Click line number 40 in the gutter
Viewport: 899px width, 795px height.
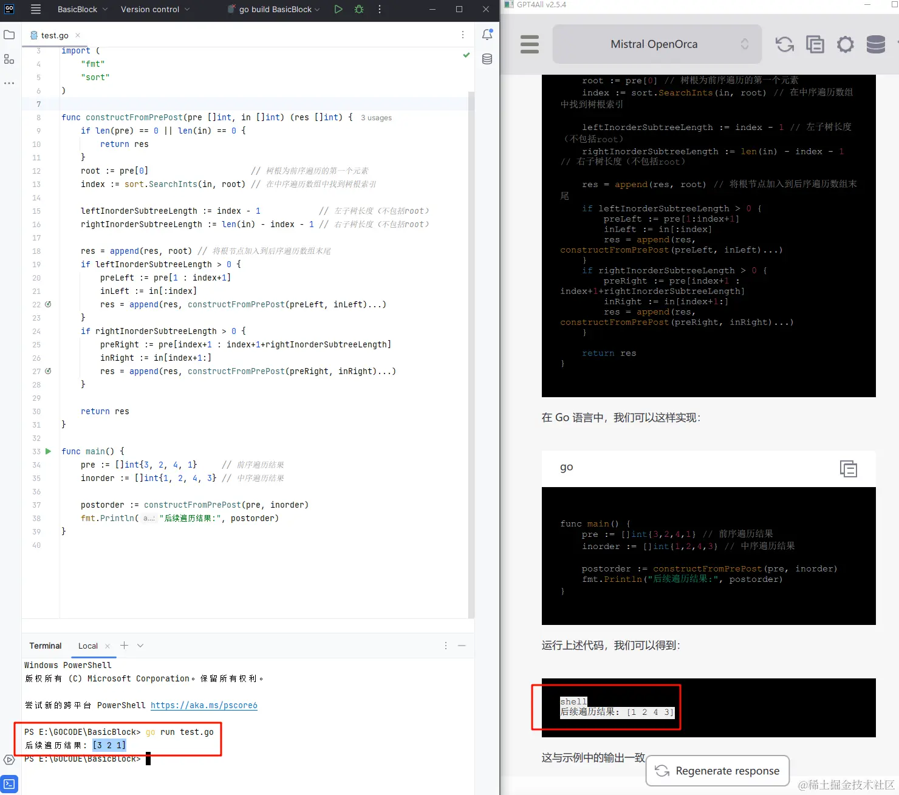click(36, 545)
